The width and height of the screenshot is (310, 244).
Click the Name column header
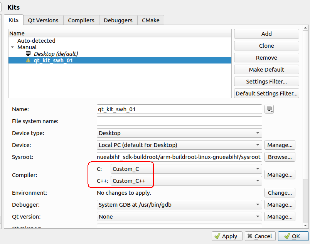click(x=120, y=33)
